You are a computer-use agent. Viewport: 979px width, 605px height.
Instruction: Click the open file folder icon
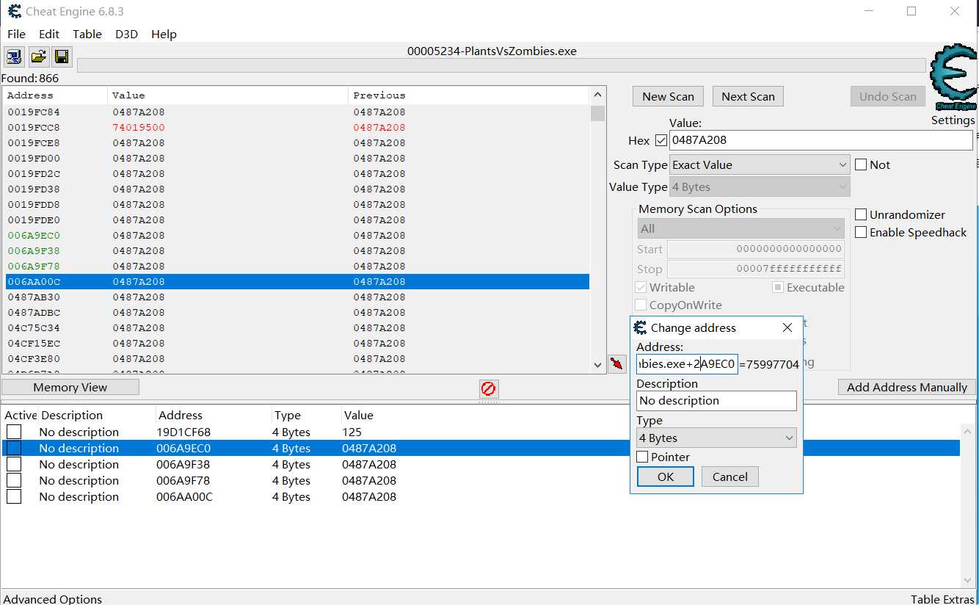click(x=39, y=57)
